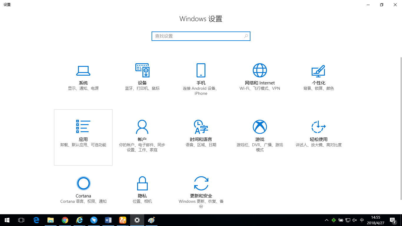Switch the 中 input method indicator
The image size is (402, 226).
coord(362,220)
